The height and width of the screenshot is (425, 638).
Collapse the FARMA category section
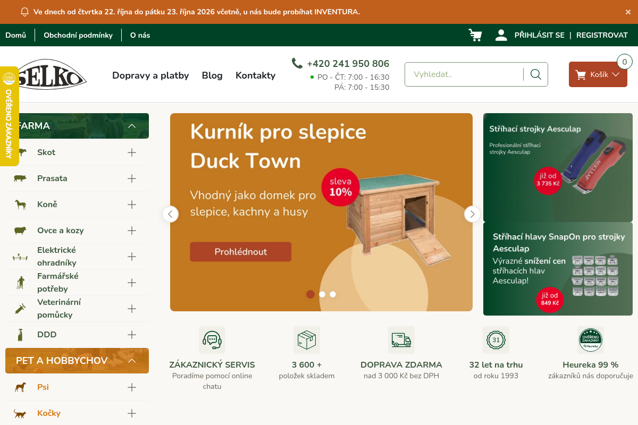coord(132,126)
